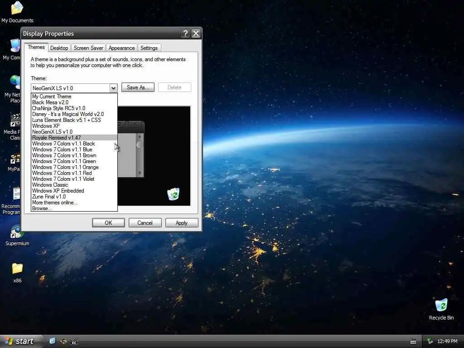Image resolution: width=464 pixels, height=348 pixels.
Task: Choose Windows 7 Colors v1.1 Brown
Action: 74,155
